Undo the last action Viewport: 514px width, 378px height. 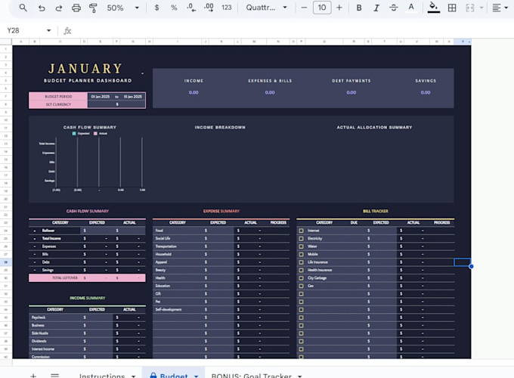tap(41, 8)
